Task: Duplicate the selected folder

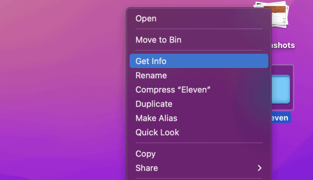Action: pyautogui.click(x=199, y=104)
